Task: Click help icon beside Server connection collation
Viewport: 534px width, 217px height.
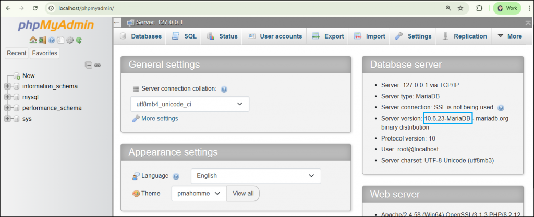Action: tap(224, 89)
